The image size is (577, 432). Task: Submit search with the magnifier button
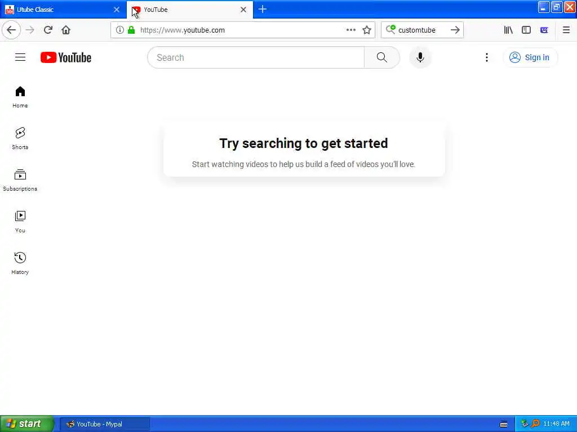click(x=381, y=57)
